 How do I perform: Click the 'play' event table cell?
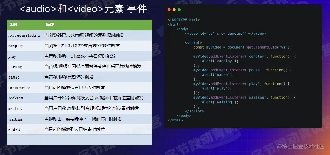25,56
